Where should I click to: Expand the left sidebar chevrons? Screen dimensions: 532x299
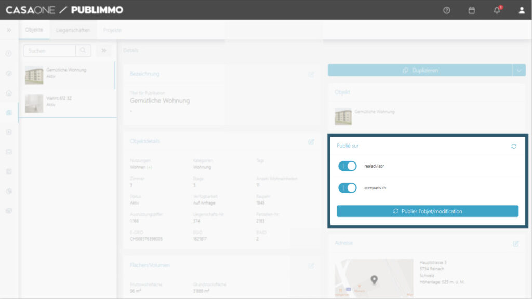[9, 30]
